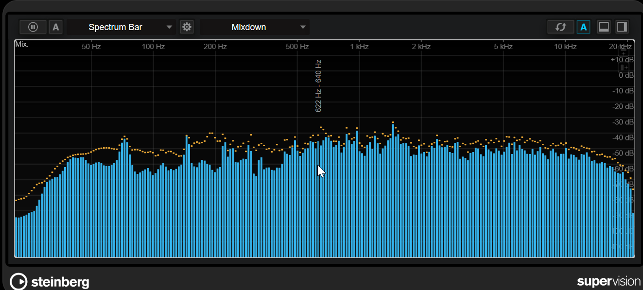Click the Steinberg logo
Viewport: 643px width, 290px height.
[50, 282]
